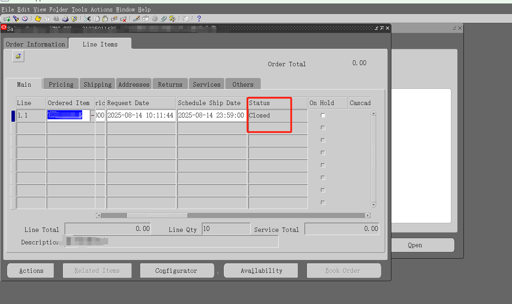Click the horizontal scrollbar left arrow

[98, 216]
